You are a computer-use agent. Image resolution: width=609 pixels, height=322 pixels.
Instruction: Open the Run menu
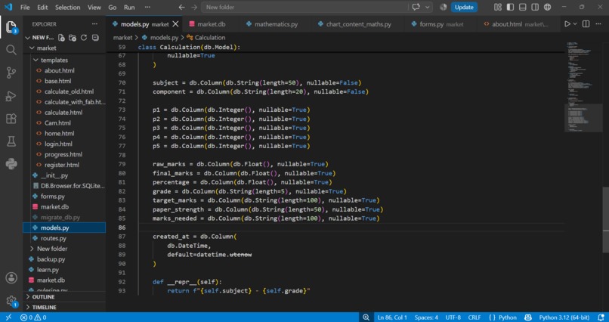tap(129, 8)
